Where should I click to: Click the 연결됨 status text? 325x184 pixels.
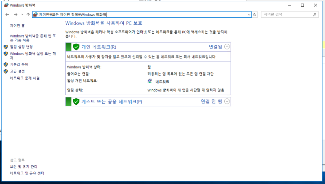[x=215, y=47]
